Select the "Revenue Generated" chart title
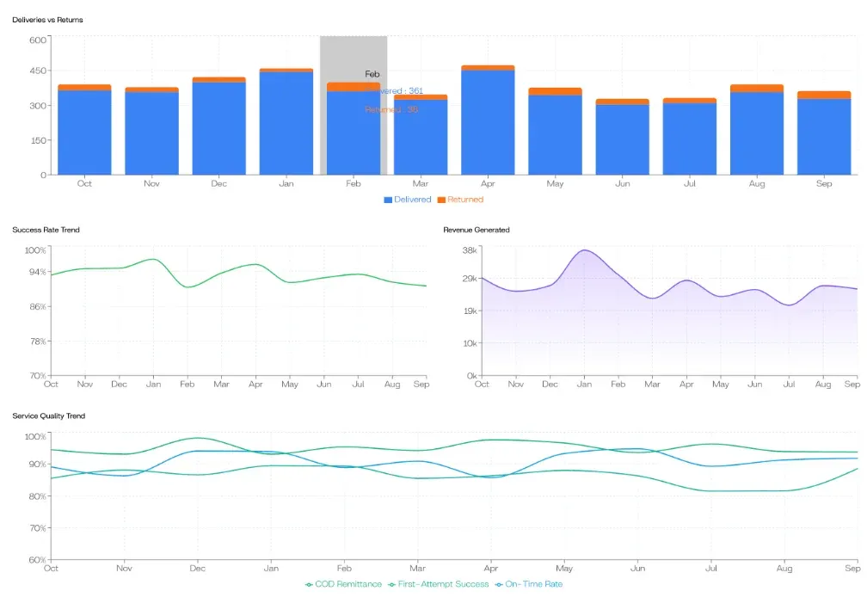 477,230
